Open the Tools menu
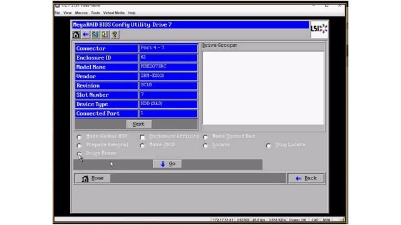The image size is (401, 225). pos(95,12)
